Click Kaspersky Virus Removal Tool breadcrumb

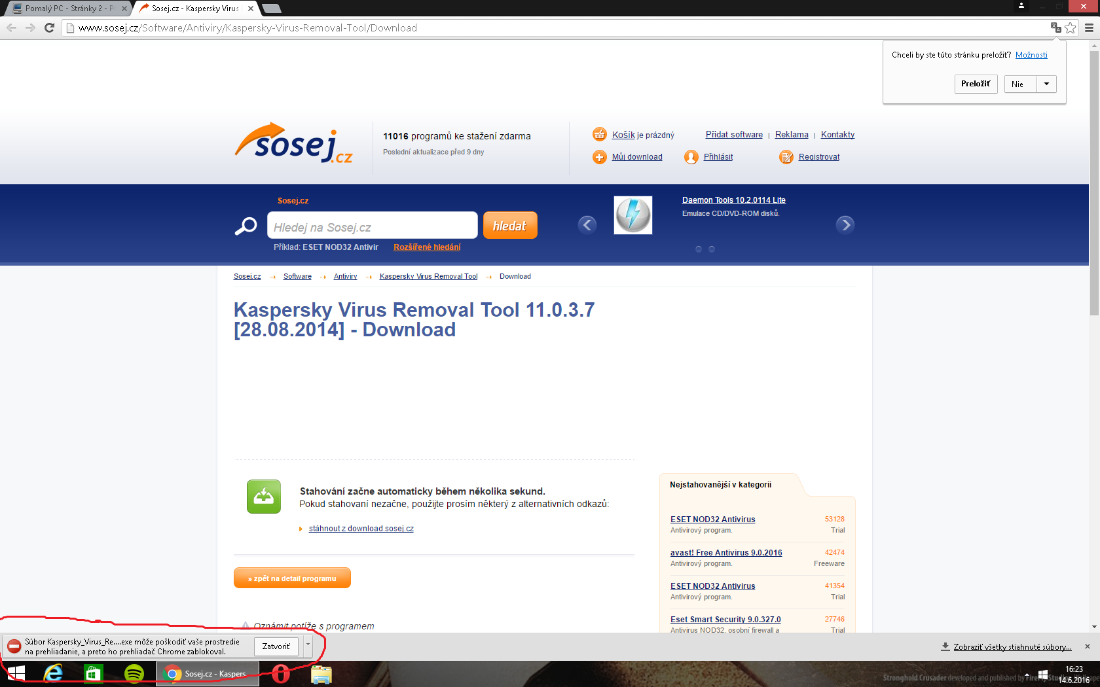pos(429,276)
